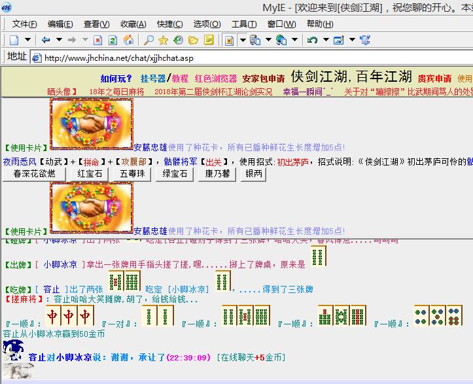Open the 窗口(W) menu
This screenshot has height=384, width=473.
(x=281, y=24)
